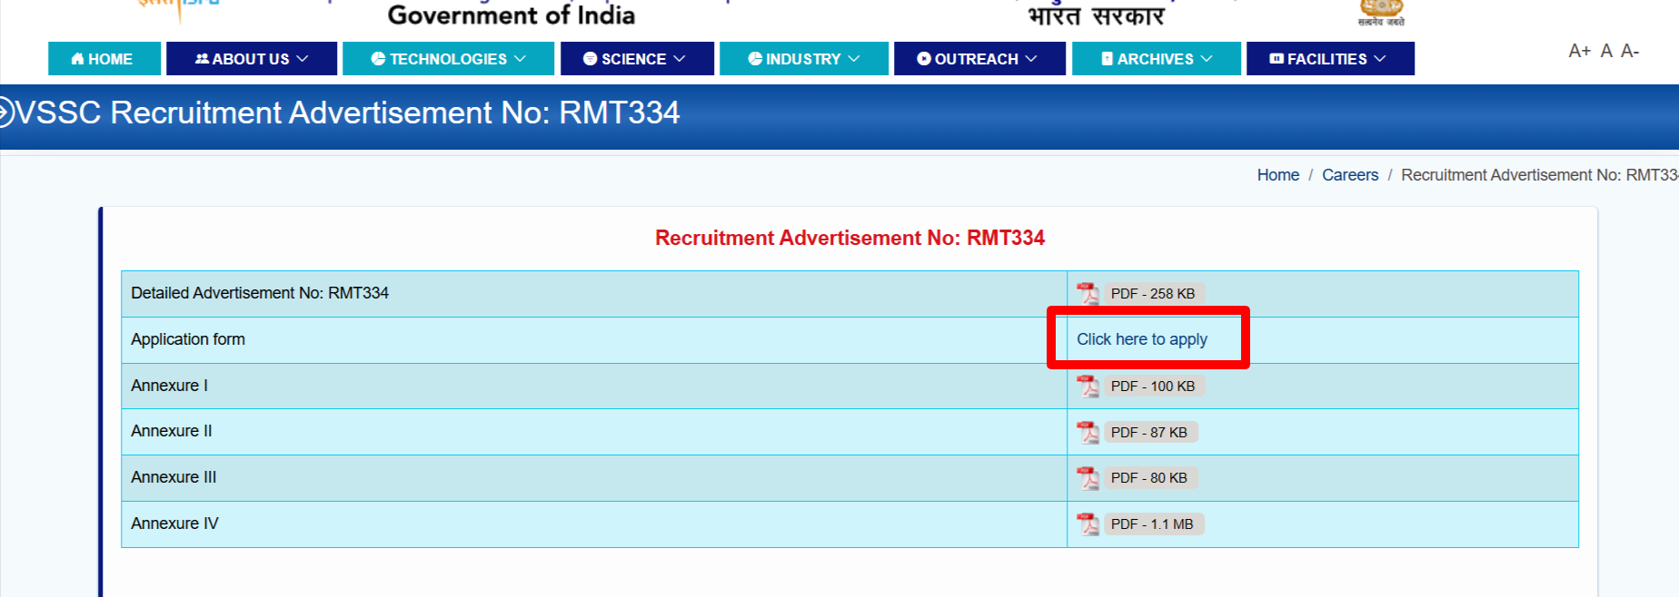Increase font size with A+ control
This screenshot has width=1679, height=597.
pos(1579,51)
